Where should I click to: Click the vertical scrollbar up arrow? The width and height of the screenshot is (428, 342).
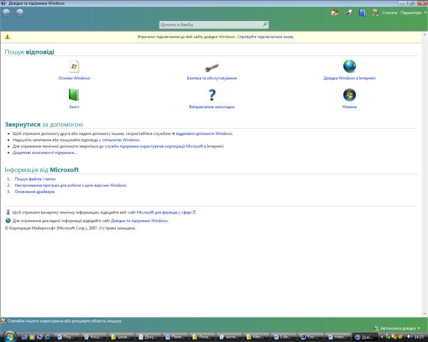pos(425,34)
